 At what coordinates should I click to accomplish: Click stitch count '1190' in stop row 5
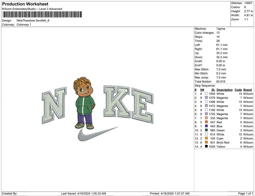(212, 110)
